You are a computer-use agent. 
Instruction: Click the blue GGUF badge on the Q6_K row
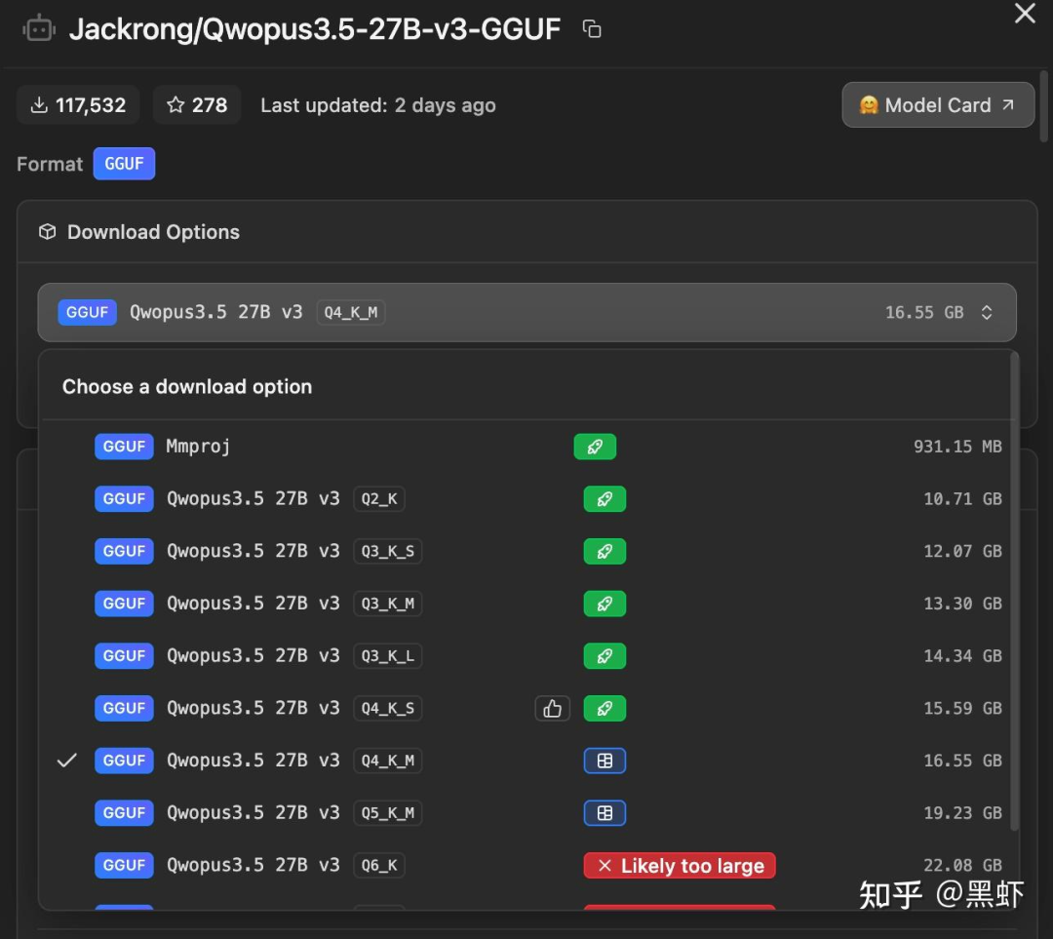pos(124,866)
